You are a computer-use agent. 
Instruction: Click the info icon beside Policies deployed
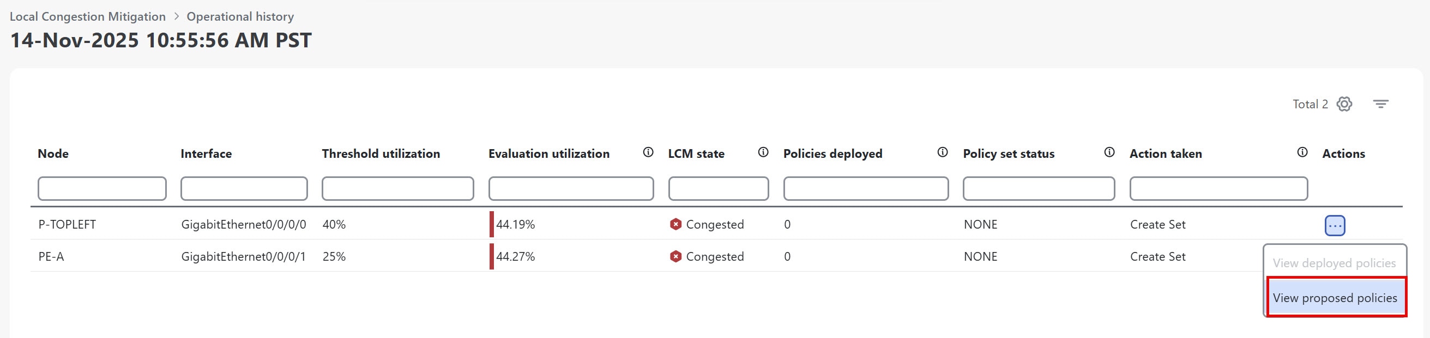pyautogui.click(x=942, y=152)
